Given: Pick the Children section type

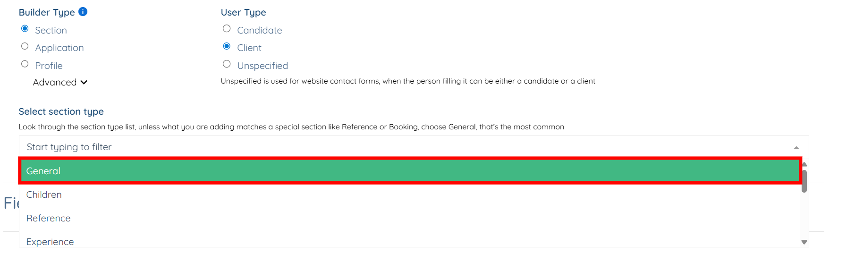Looking at the screenshot, I should click(44, 195).
